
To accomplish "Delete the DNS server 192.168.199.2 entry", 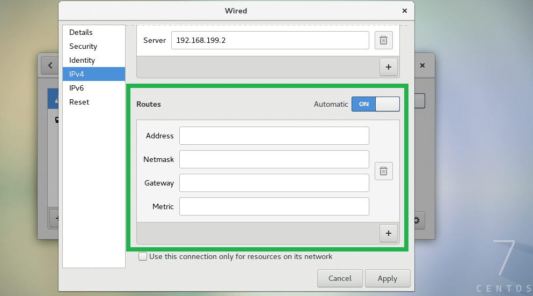I will pyautogui.click(x=383, y=40).
